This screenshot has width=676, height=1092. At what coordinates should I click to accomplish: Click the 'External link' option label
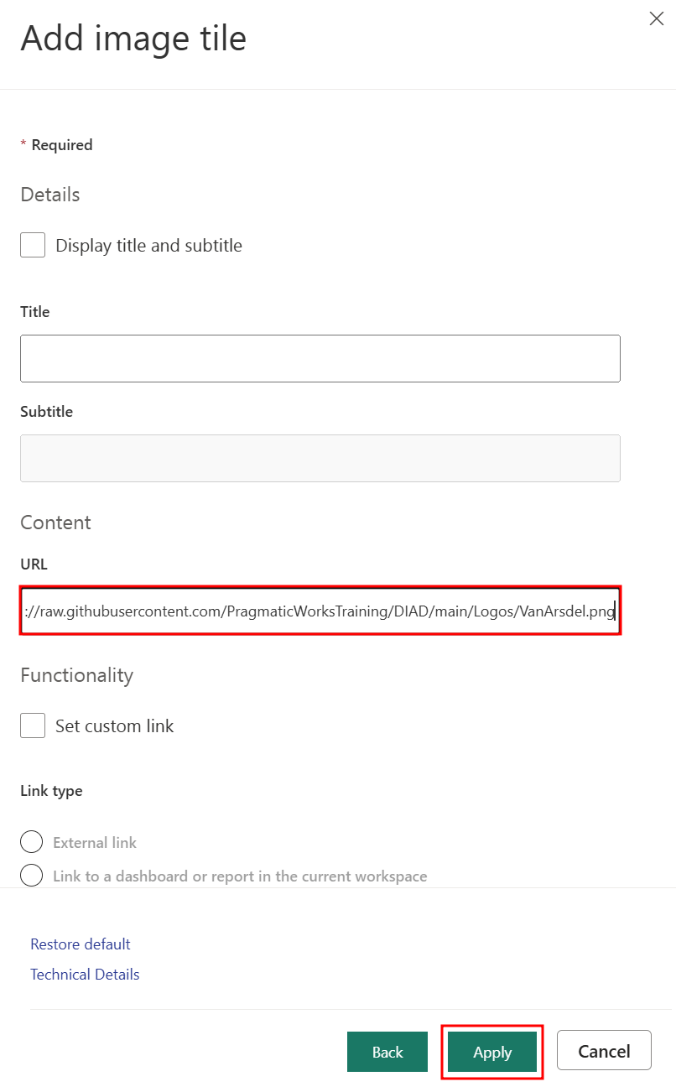[95, 842]
